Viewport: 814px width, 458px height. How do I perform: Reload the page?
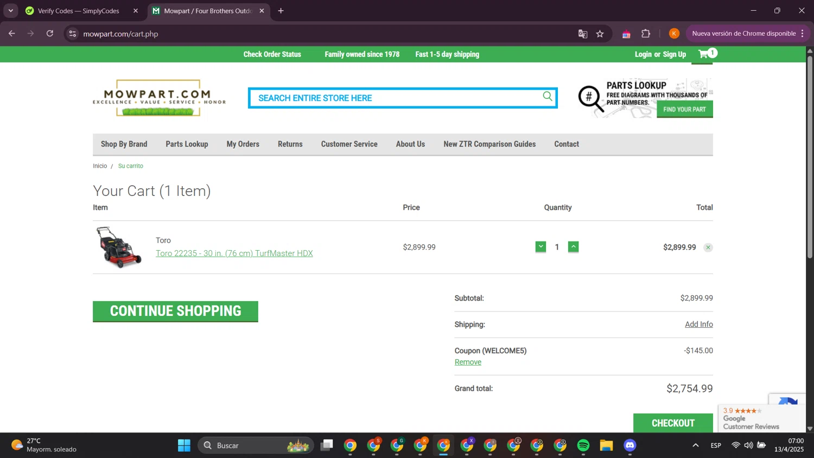pyautogui.click(x=50, y=34)
